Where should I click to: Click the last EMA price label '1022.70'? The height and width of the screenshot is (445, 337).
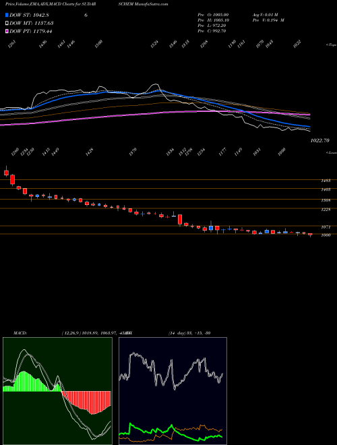click(x=320, y=140)
